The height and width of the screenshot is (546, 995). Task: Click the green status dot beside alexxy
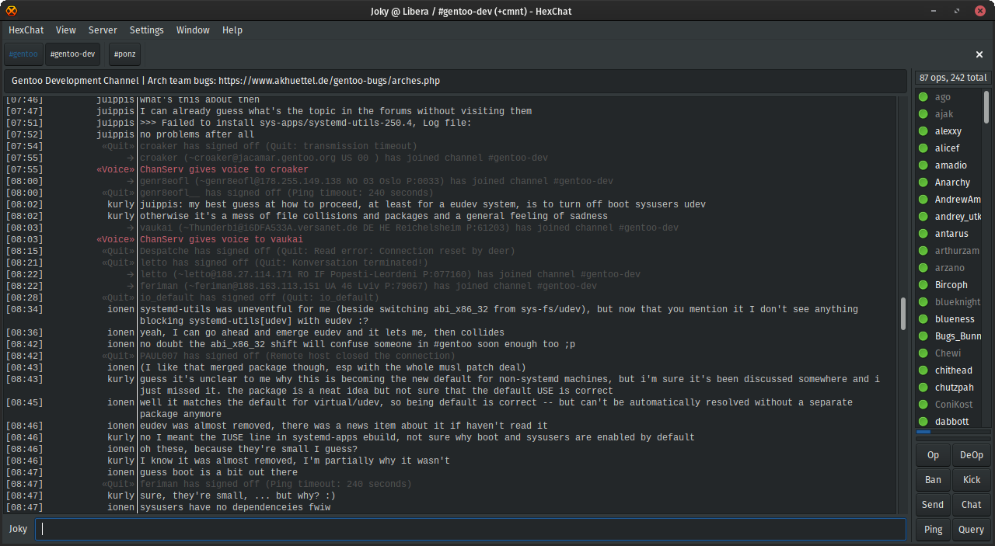pos(923,131)
